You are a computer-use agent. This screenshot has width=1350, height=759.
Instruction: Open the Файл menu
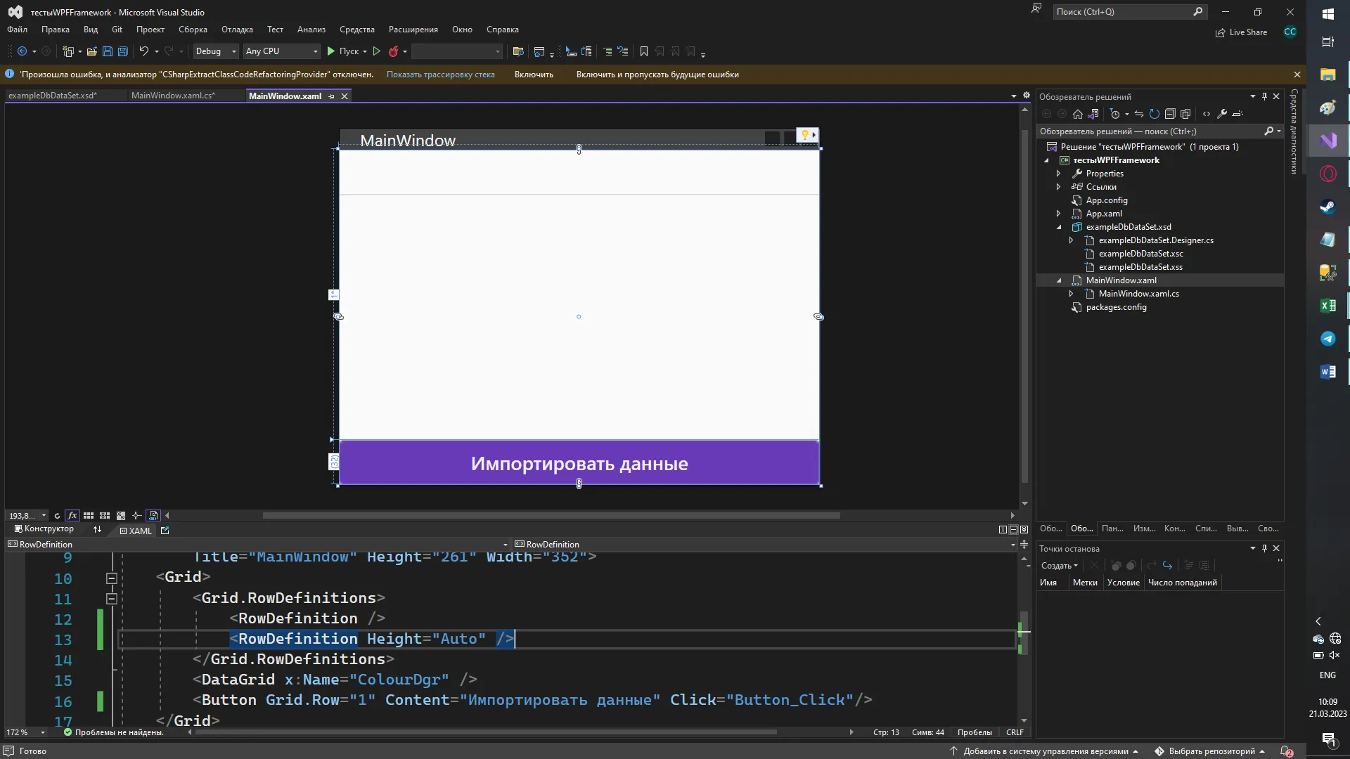tap(18, 30)
